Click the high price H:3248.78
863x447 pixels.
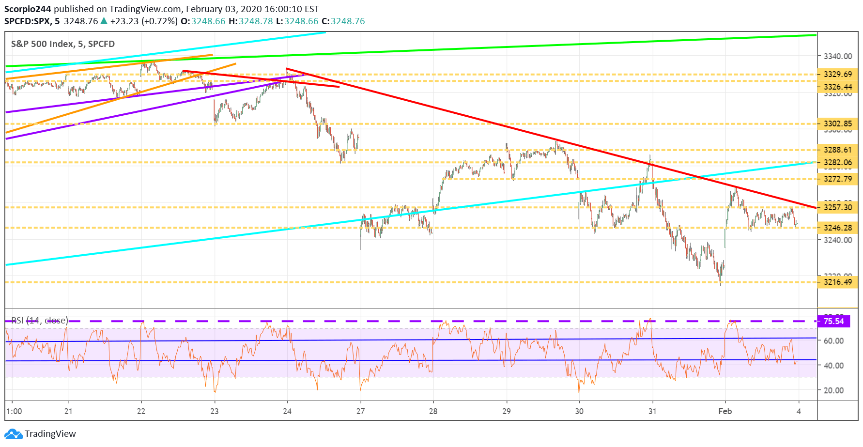coord(251,21)
